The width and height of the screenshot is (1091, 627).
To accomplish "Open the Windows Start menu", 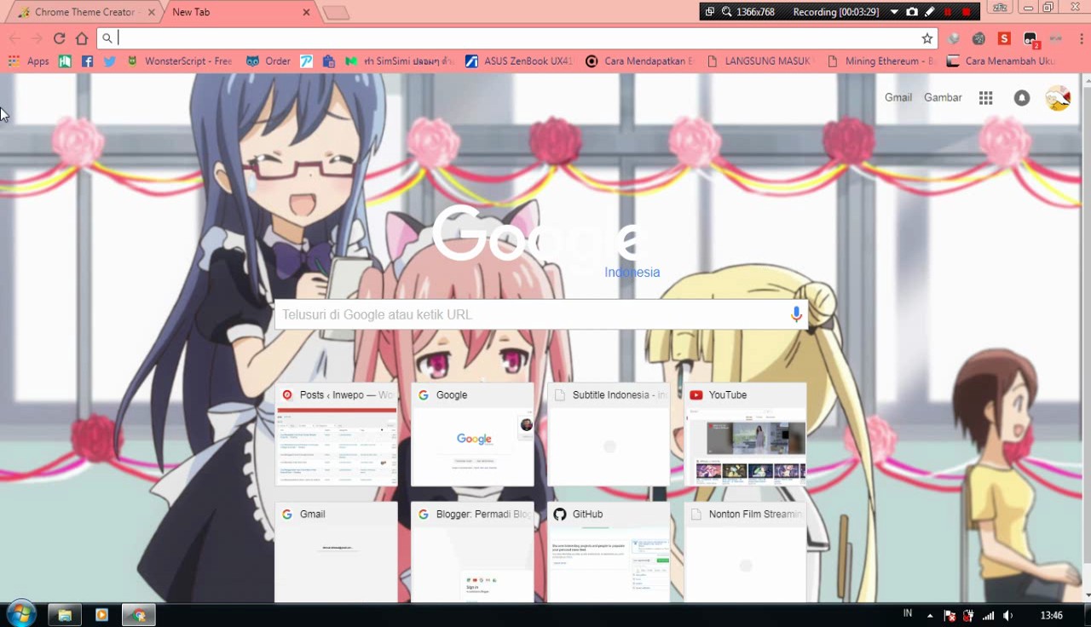I will (x=20, y=614).
